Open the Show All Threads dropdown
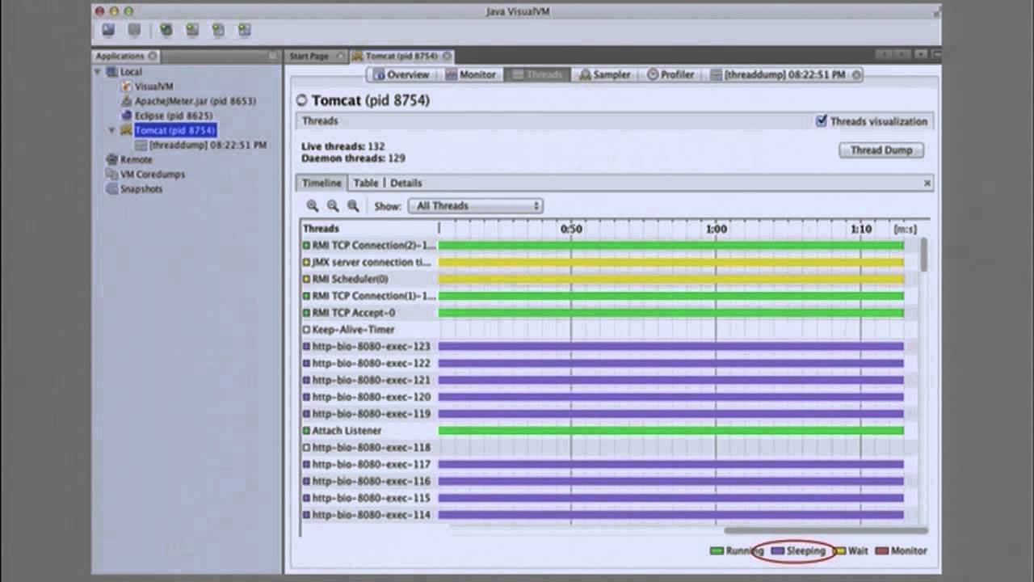The image size is (1034, 582). (475, 206)
